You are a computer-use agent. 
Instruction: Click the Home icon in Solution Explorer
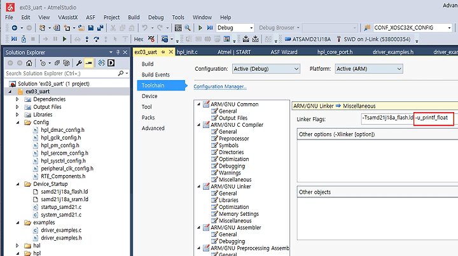pos(29,63)
